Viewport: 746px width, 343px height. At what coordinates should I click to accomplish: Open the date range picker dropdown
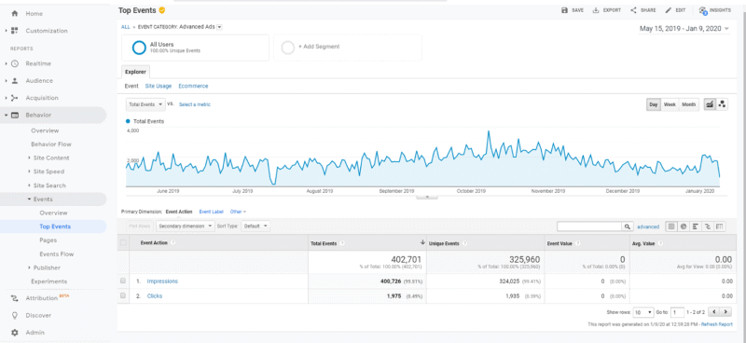coord(684,29)
